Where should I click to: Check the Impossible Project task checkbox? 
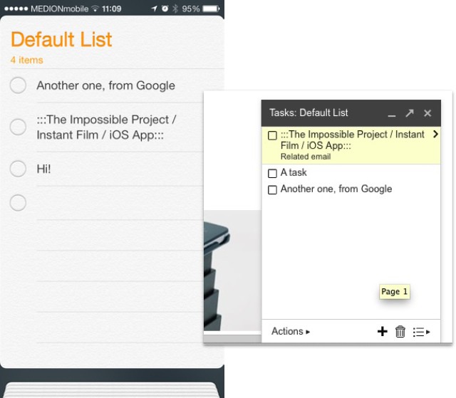click(x=272, y=135)
